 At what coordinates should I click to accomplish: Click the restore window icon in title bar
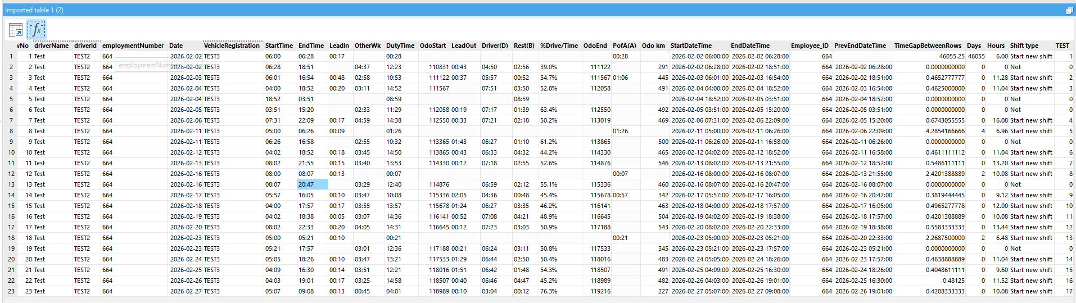coord(1069,10)
